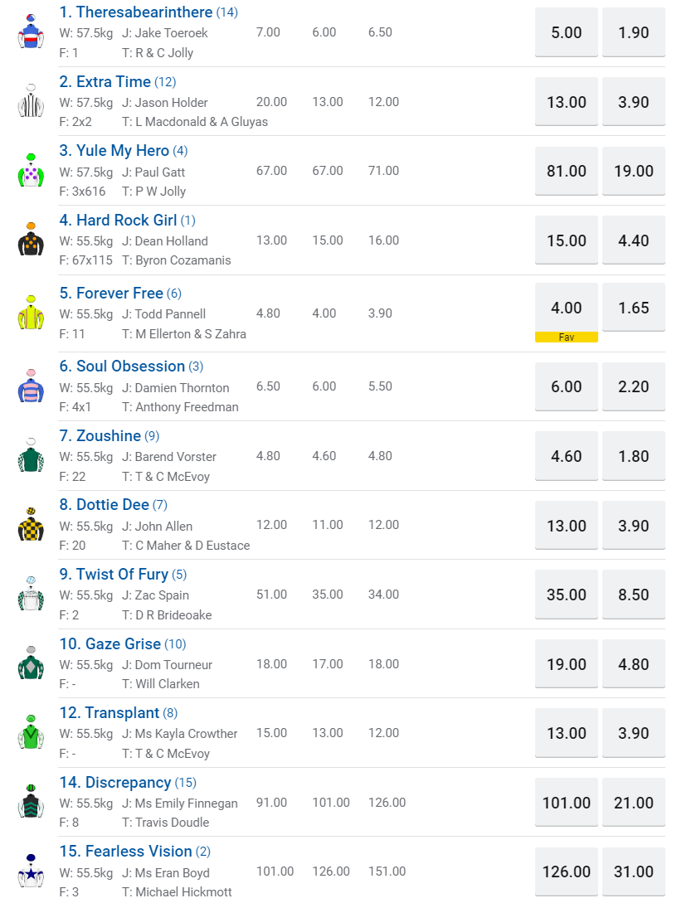Image resolution: width=677 pixels, height=903 pixels.
Task: Select Zoushine win odds 4.60
Action: tap(567, 456)
